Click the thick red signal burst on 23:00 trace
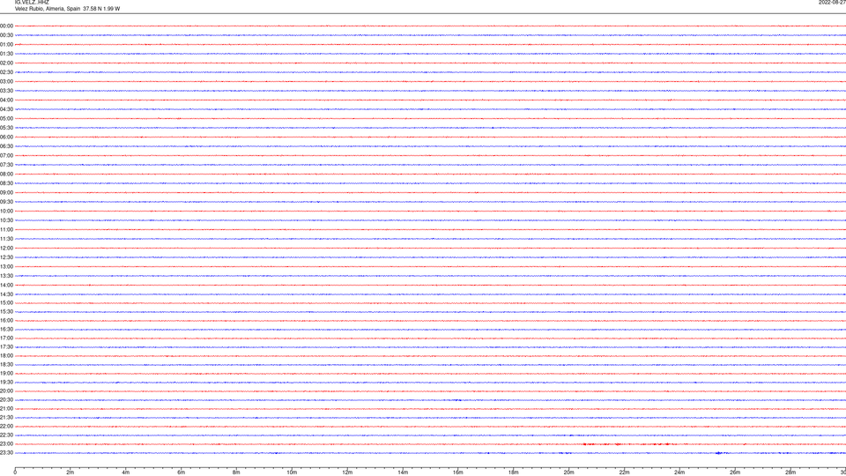This screenshot has width=846, height=476. (x=627, y=444)
